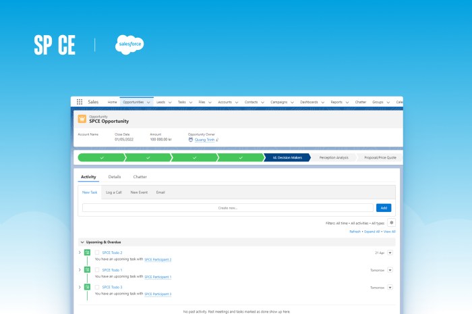
Task: Click the 21 Apr due date
Action: (x=380, y=253)
